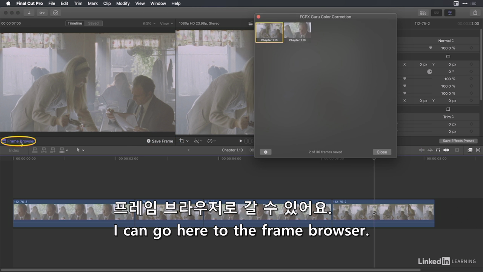The image size is (483, 272).
Task: Toggle timeline display with the filmstrip icon
Action: point(437,12)
